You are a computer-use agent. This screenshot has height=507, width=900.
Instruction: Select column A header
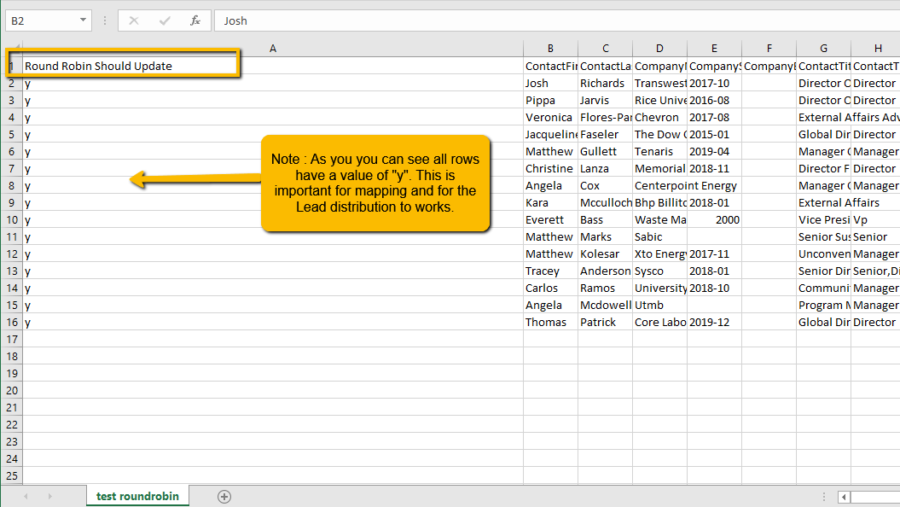pyautogui.click(x=272, y=49)
